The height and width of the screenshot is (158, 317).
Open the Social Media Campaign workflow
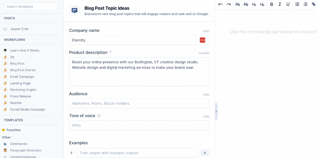tap(28, 109)
